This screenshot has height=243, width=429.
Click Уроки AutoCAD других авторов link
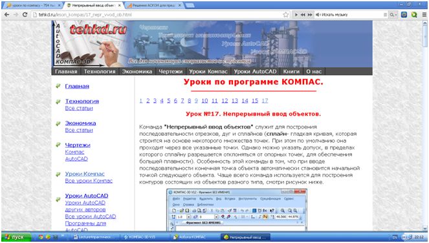click(x=85, y=206)
